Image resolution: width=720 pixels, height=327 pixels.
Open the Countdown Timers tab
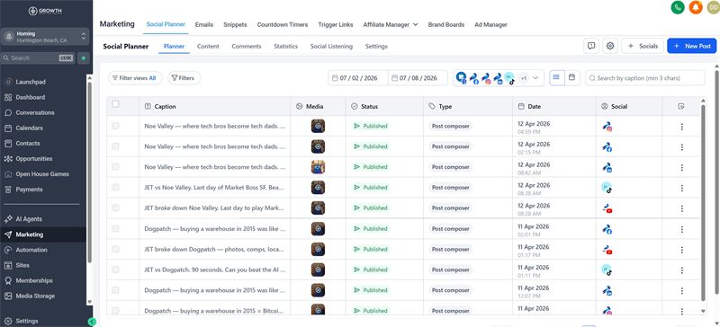[x=283, y=25]
